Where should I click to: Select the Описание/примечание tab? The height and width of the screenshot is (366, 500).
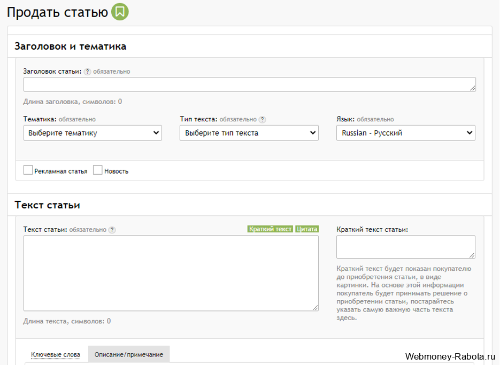pos(129,354)
